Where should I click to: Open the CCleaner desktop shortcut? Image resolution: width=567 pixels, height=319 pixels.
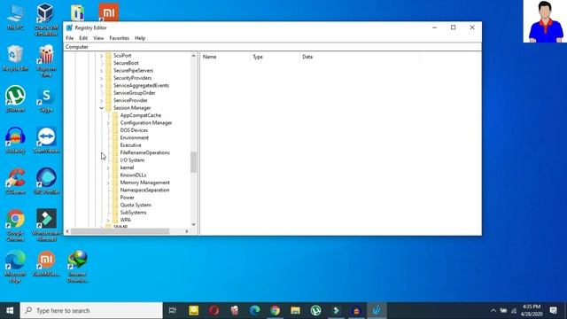[15, 182]
